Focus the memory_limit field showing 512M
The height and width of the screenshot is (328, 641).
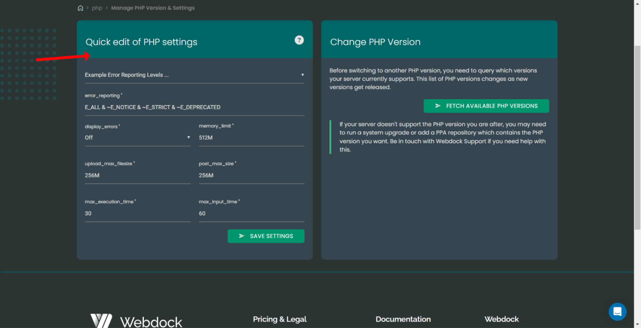[251, 138]
